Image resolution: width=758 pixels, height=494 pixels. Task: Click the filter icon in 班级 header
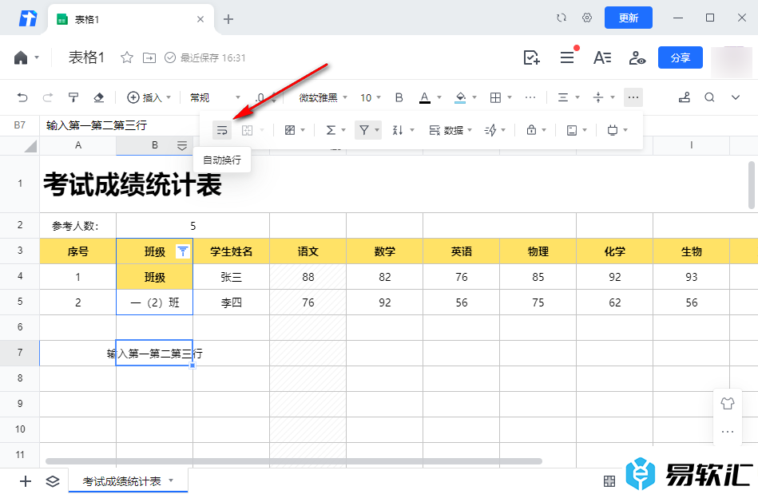tap(182, 251)
